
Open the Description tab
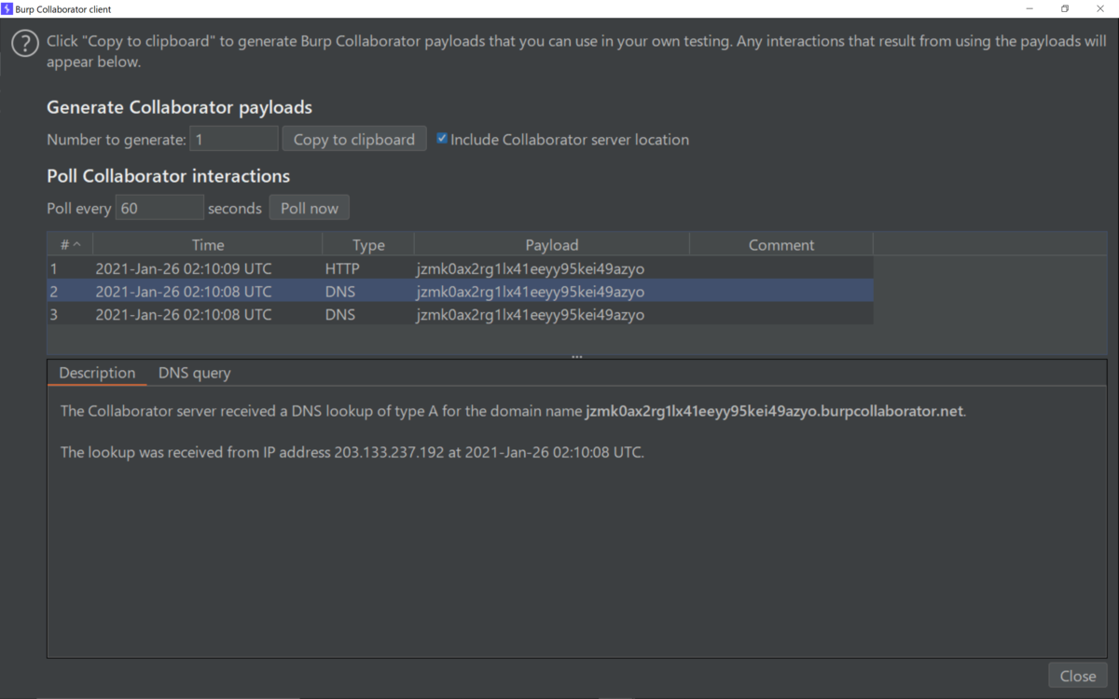coord(97,373)
